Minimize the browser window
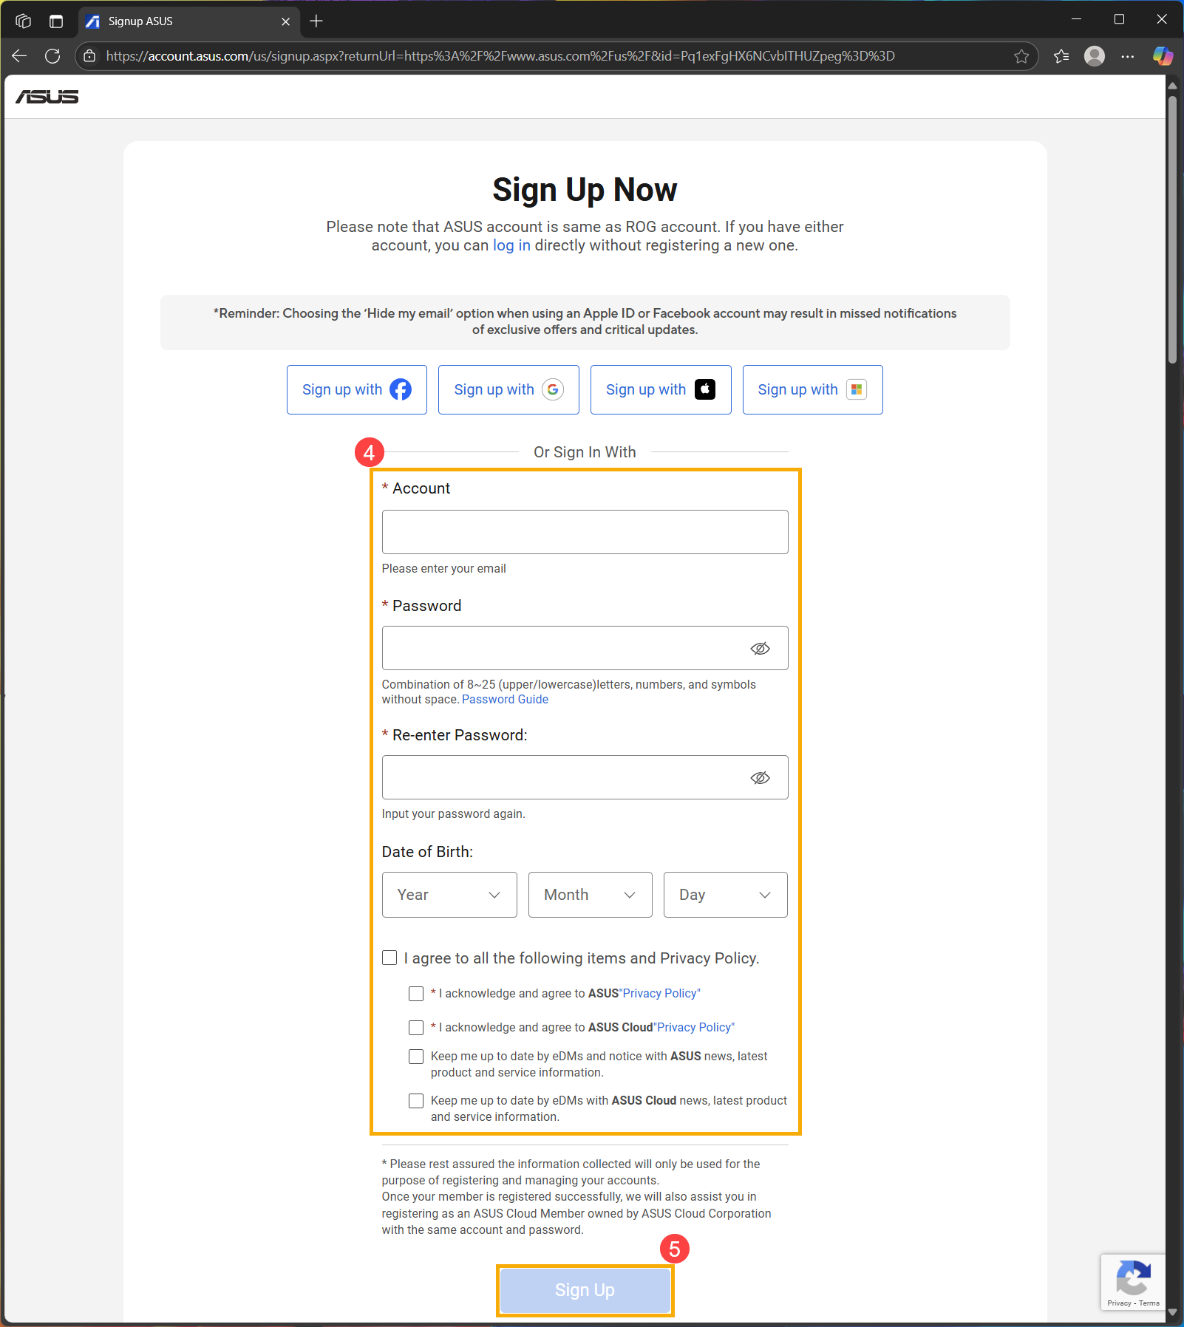 [x=1076, y=20]
